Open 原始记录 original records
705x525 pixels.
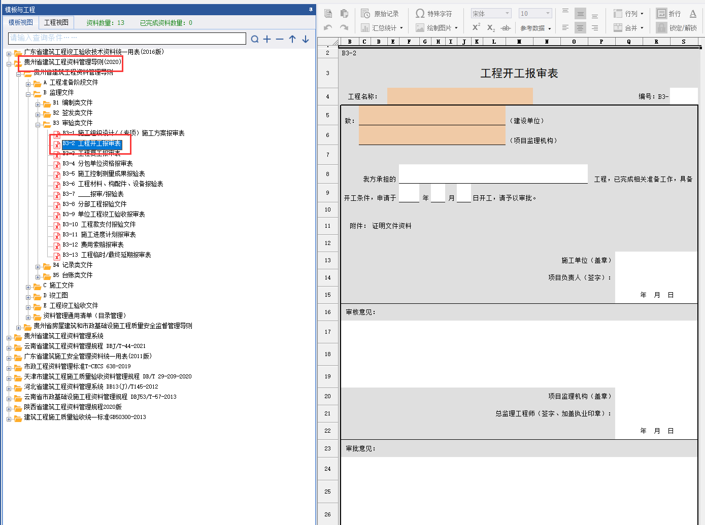click(380, 14)
